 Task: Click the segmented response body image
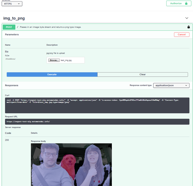71,165
